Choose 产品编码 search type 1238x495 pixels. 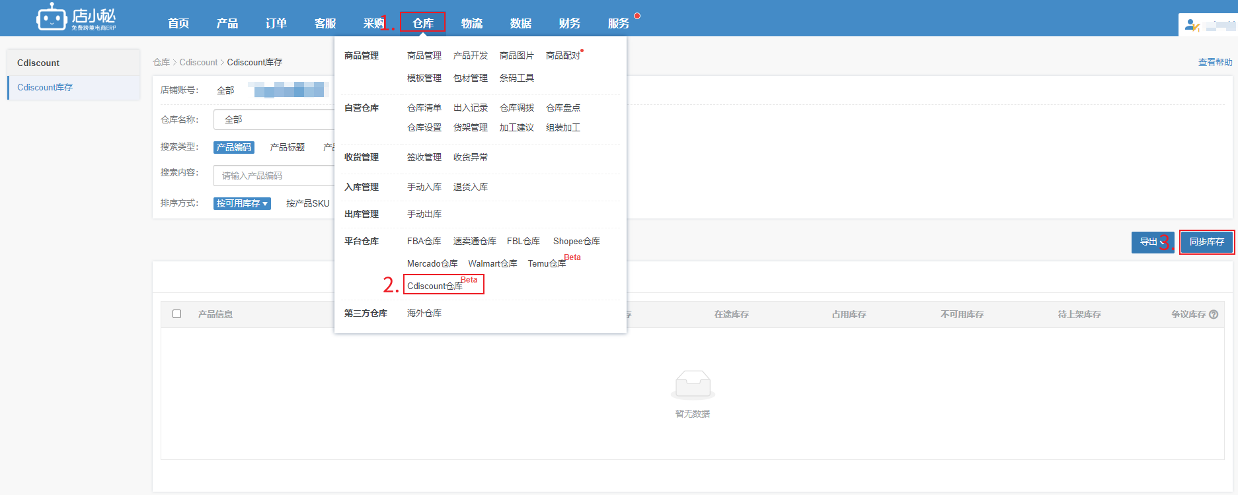(234, 147)
